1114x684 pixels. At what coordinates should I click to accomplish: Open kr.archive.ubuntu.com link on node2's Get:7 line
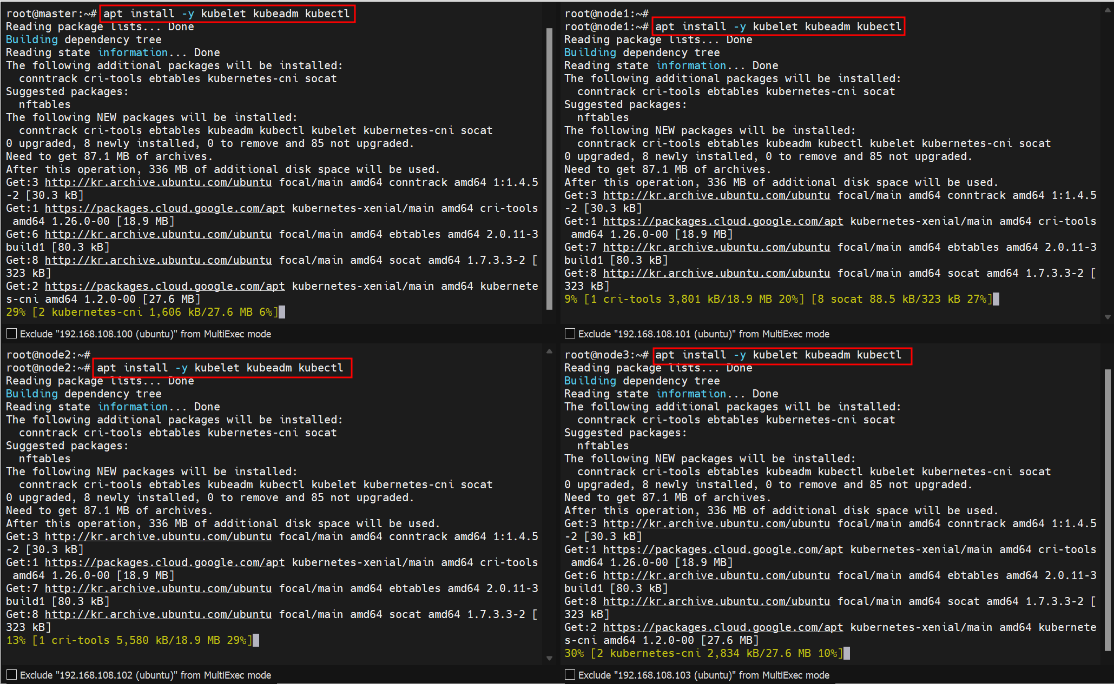pos(158,588)
